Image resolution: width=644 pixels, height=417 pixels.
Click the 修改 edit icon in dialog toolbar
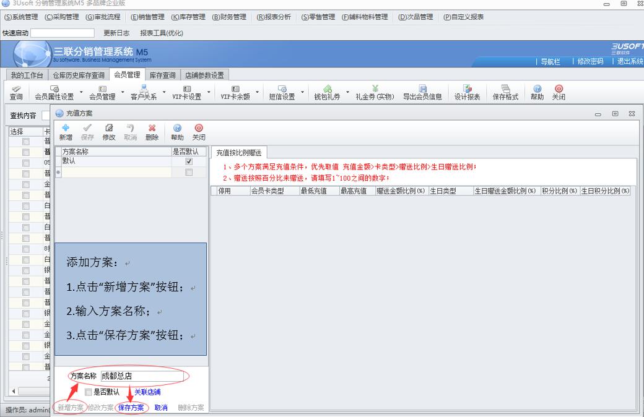coord(109,132)
